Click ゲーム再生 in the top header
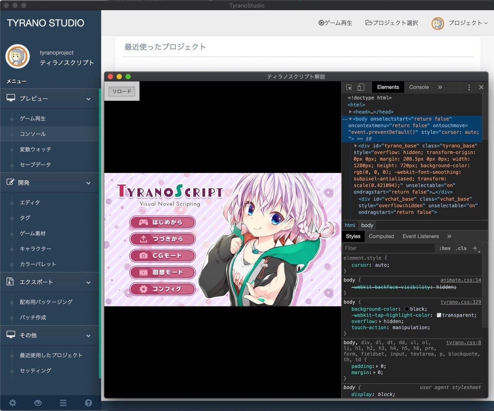494x411 pixels. [335, 23]
